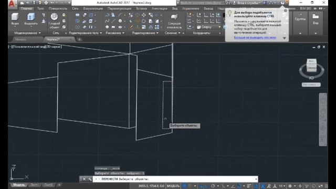This screenshot has width=336, height=189.
Task: Switch to the Начало document tab
Action: coord(20,39)
